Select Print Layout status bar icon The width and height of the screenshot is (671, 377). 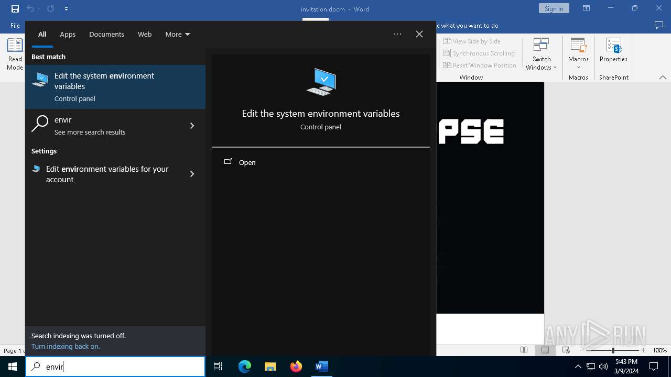(545, 350)
